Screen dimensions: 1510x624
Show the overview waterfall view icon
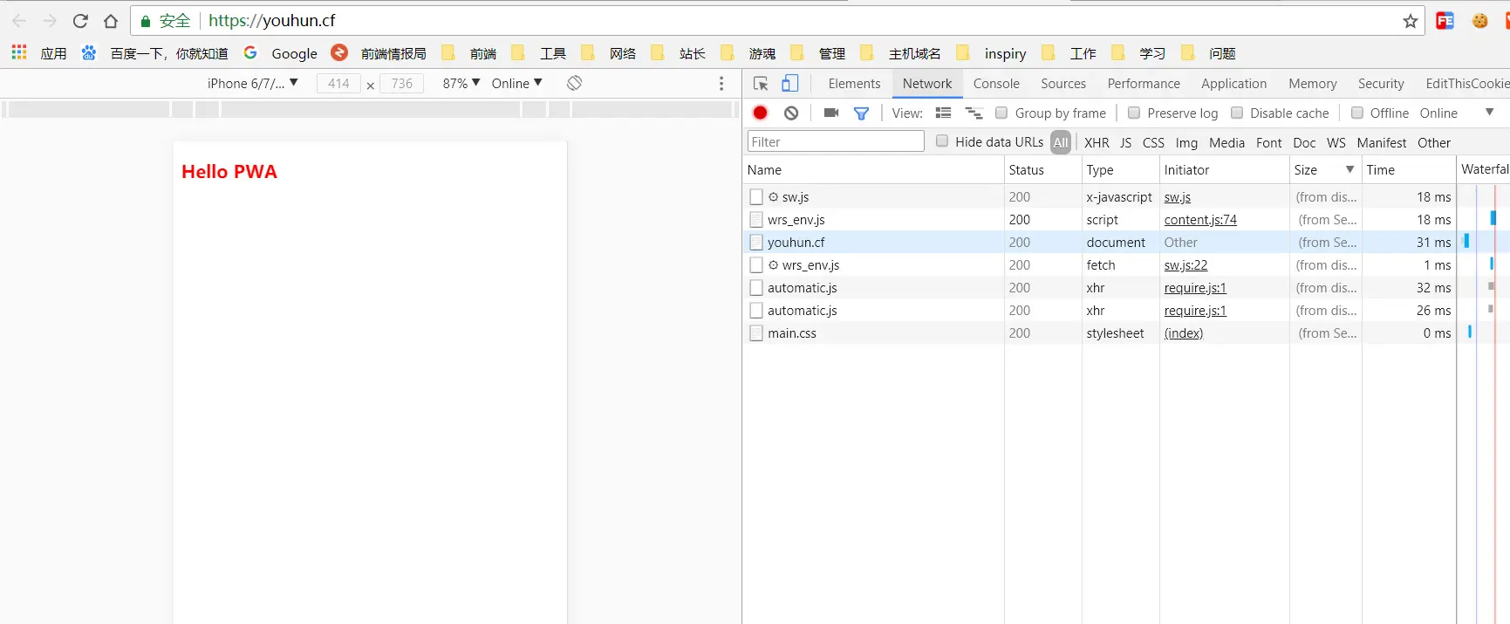tap(974, 113)
